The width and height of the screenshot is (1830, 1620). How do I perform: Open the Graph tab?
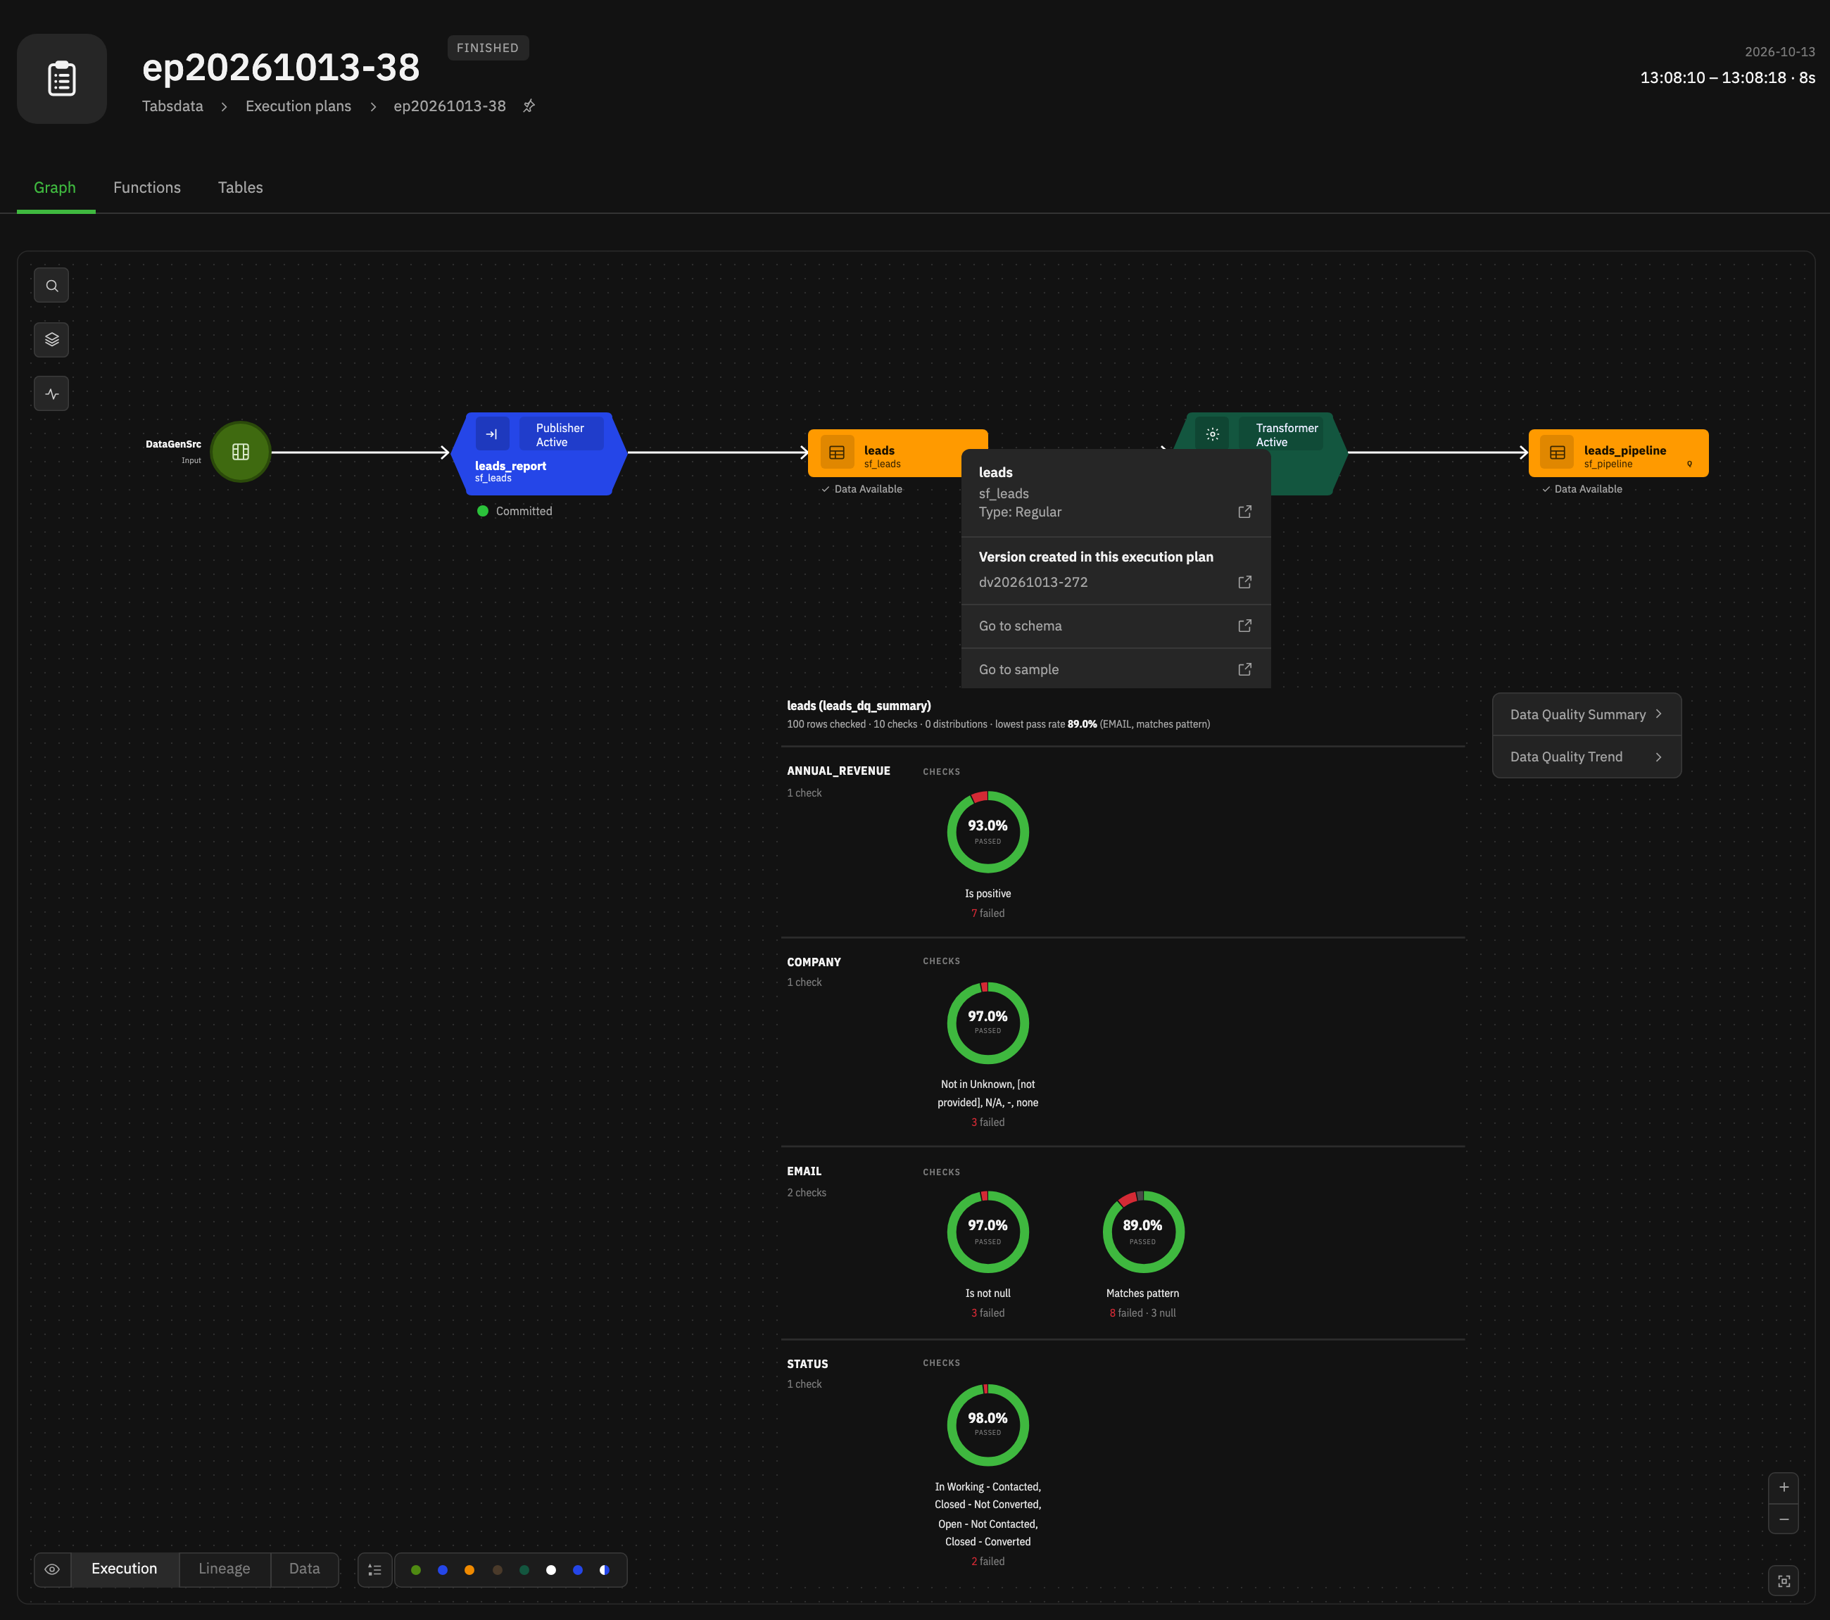(x=55, y=187)
